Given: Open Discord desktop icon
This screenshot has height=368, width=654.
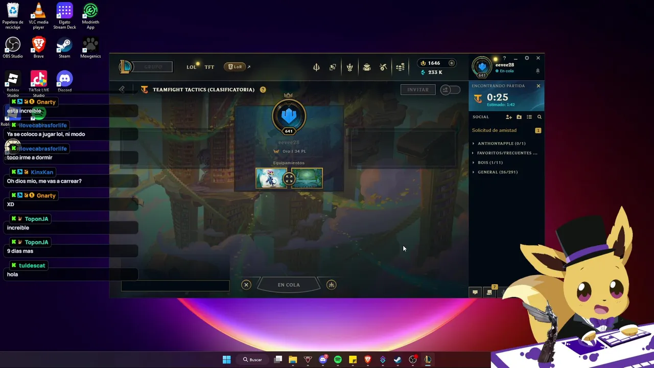Looking at the screenshot, I should [x=64, y=82].
